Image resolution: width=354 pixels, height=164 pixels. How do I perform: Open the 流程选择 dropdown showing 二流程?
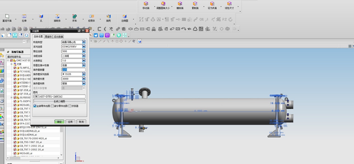pos(84,56)
